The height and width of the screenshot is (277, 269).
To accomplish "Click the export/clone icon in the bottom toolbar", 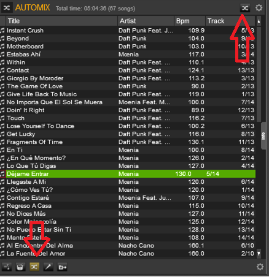I will click(62, 267).
